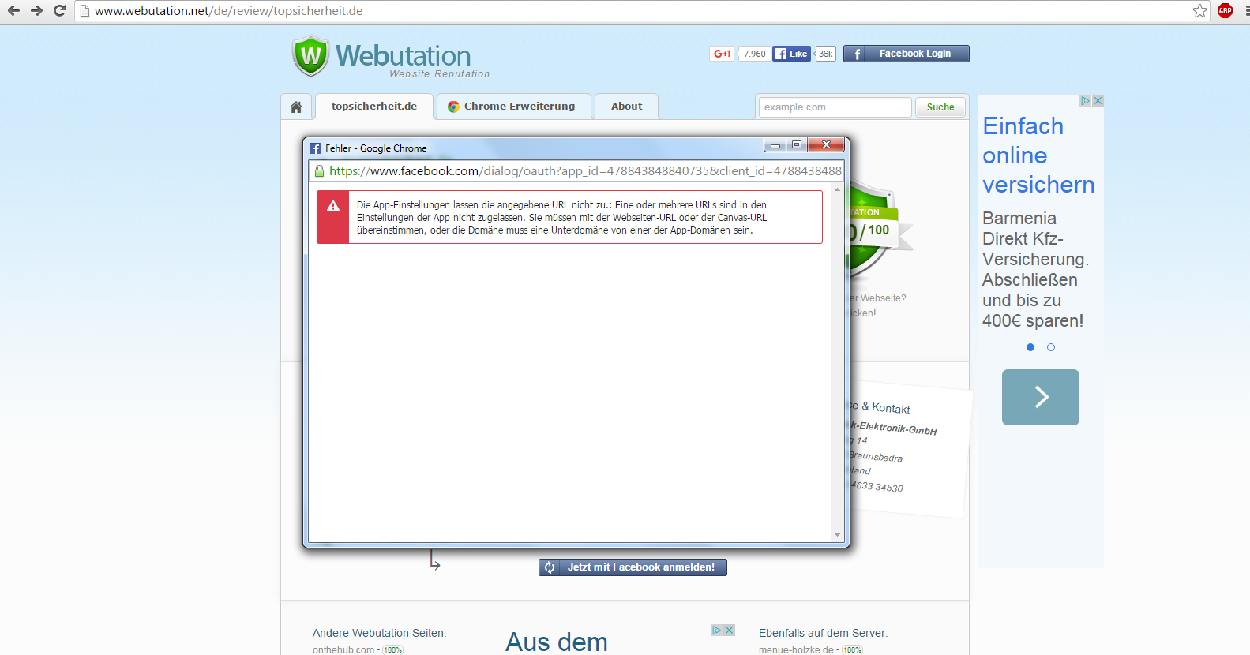This screenshot has width=1250, height=655.
Task: Select the second ad carousel dot
Action: pyautogui.click(x=1051, y=347)
